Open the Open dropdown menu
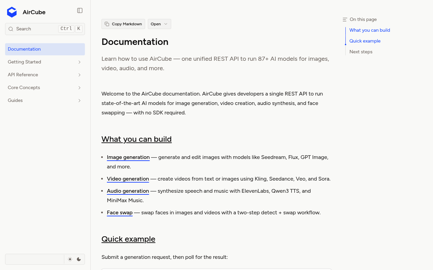The height and width of the screenshot is (270, 433). click(159, 24)
